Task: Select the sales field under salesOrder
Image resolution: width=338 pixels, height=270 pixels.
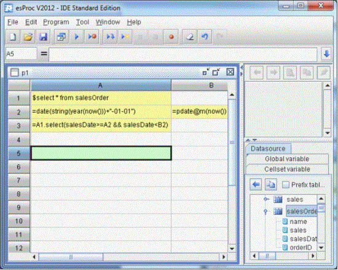Action: point(298,230)
